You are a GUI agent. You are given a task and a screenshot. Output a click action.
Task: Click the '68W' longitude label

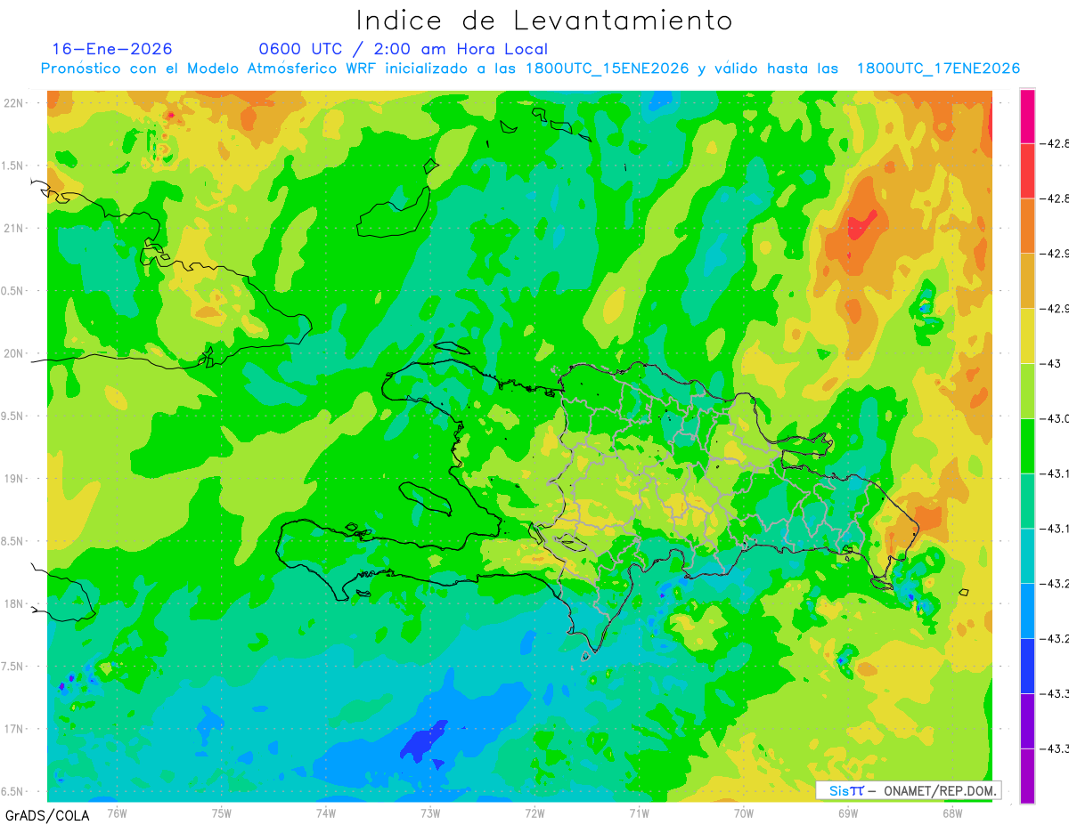[952, 812]
